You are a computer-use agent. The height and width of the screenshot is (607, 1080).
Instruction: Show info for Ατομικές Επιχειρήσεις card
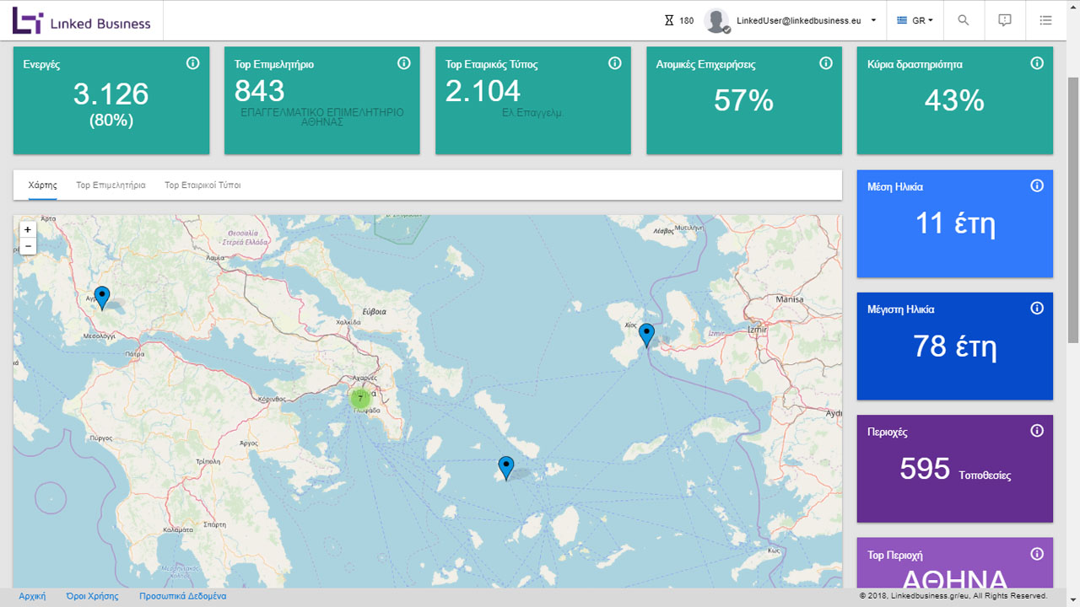click(825, 63)
